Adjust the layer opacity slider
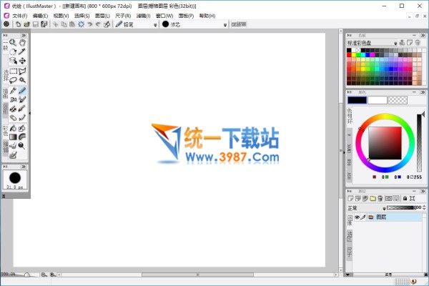Screen dimensions: 429x286 tap(400, 208)
